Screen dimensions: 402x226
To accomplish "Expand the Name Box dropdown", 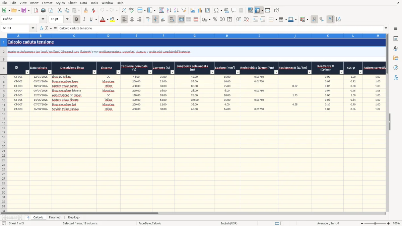I will (33, 28).
